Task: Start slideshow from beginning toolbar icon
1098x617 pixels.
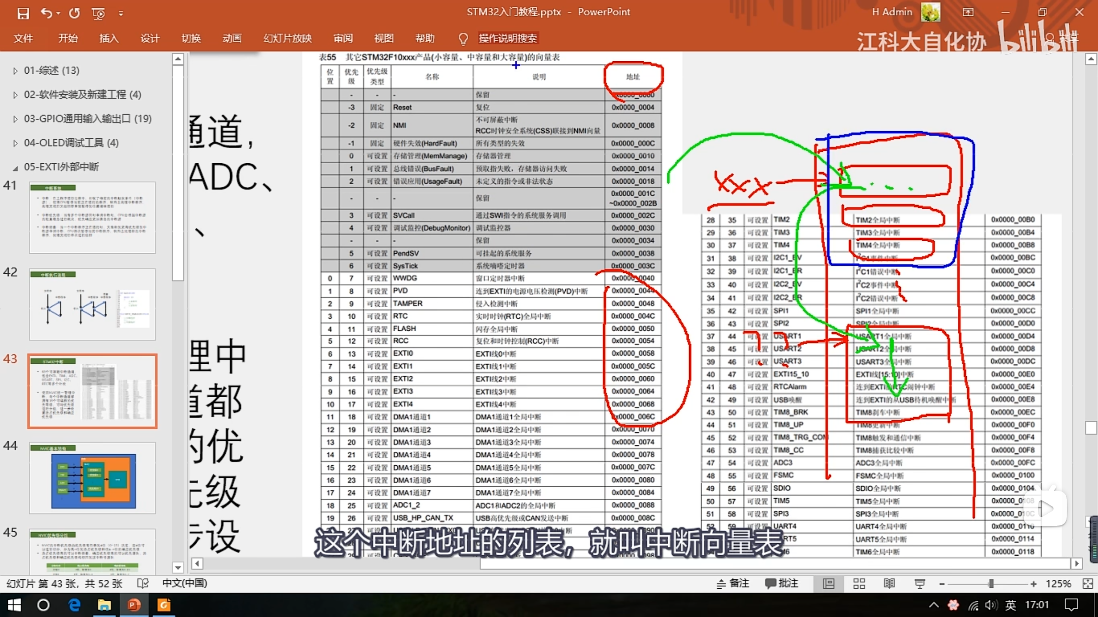Action: click(98, 14)
